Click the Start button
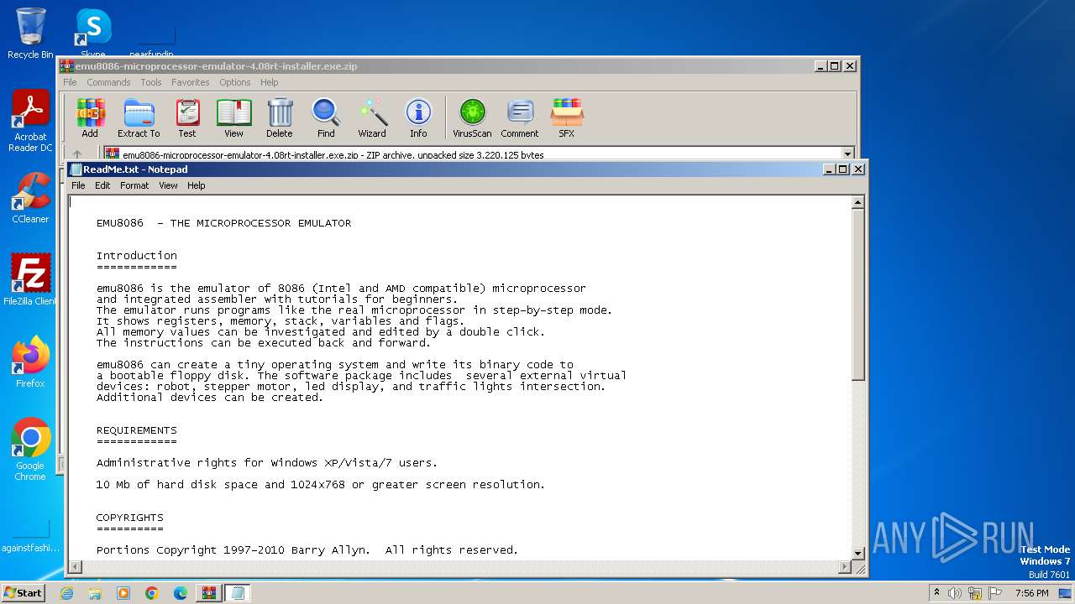Image resolution: width=1075 pixels, height=604 pixels. coord(24,593)
